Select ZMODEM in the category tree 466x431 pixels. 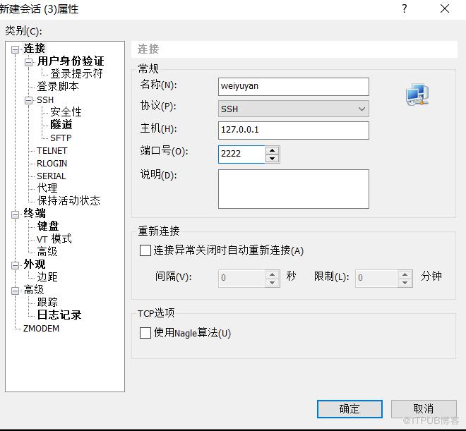(42, 328)
